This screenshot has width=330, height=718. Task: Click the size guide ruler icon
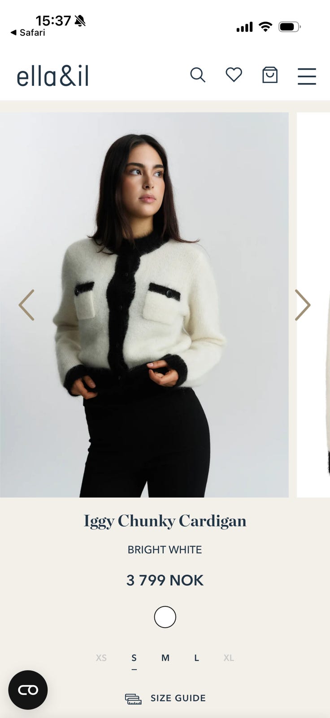point(133,699)
